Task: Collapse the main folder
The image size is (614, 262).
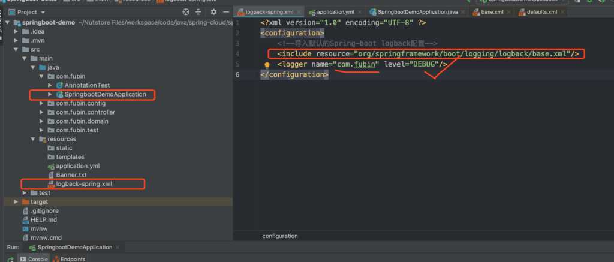Action: point(25,58)
